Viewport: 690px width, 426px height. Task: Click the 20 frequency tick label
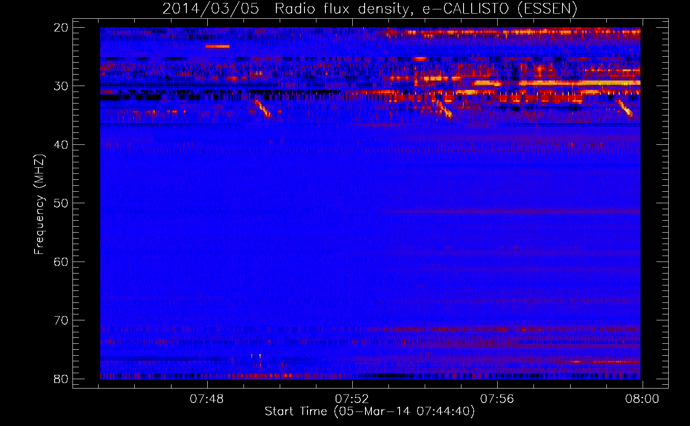[61, 28]
